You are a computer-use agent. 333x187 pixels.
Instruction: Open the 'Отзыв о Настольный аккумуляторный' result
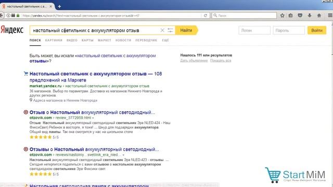[x=92, y=112]
